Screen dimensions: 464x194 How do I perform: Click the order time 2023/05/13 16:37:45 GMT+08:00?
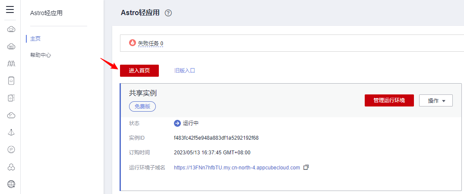212,153
